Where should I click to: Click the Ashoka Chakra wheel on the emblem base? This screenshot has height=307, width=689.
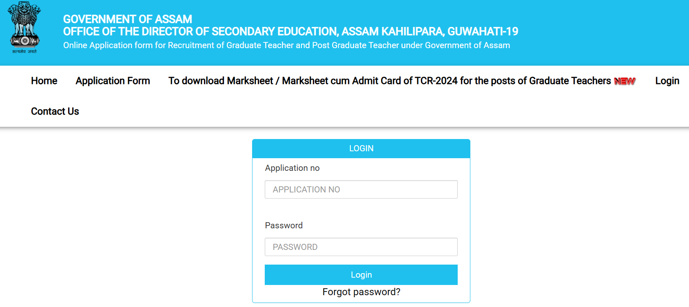(24, 41)
